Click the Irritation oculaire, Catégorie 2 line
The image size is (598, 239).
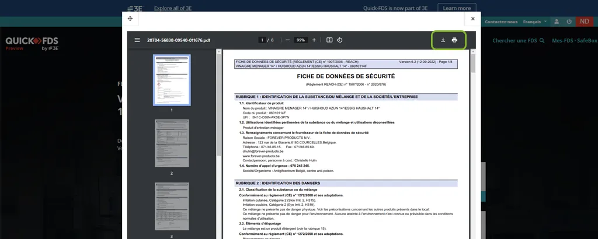279,205
